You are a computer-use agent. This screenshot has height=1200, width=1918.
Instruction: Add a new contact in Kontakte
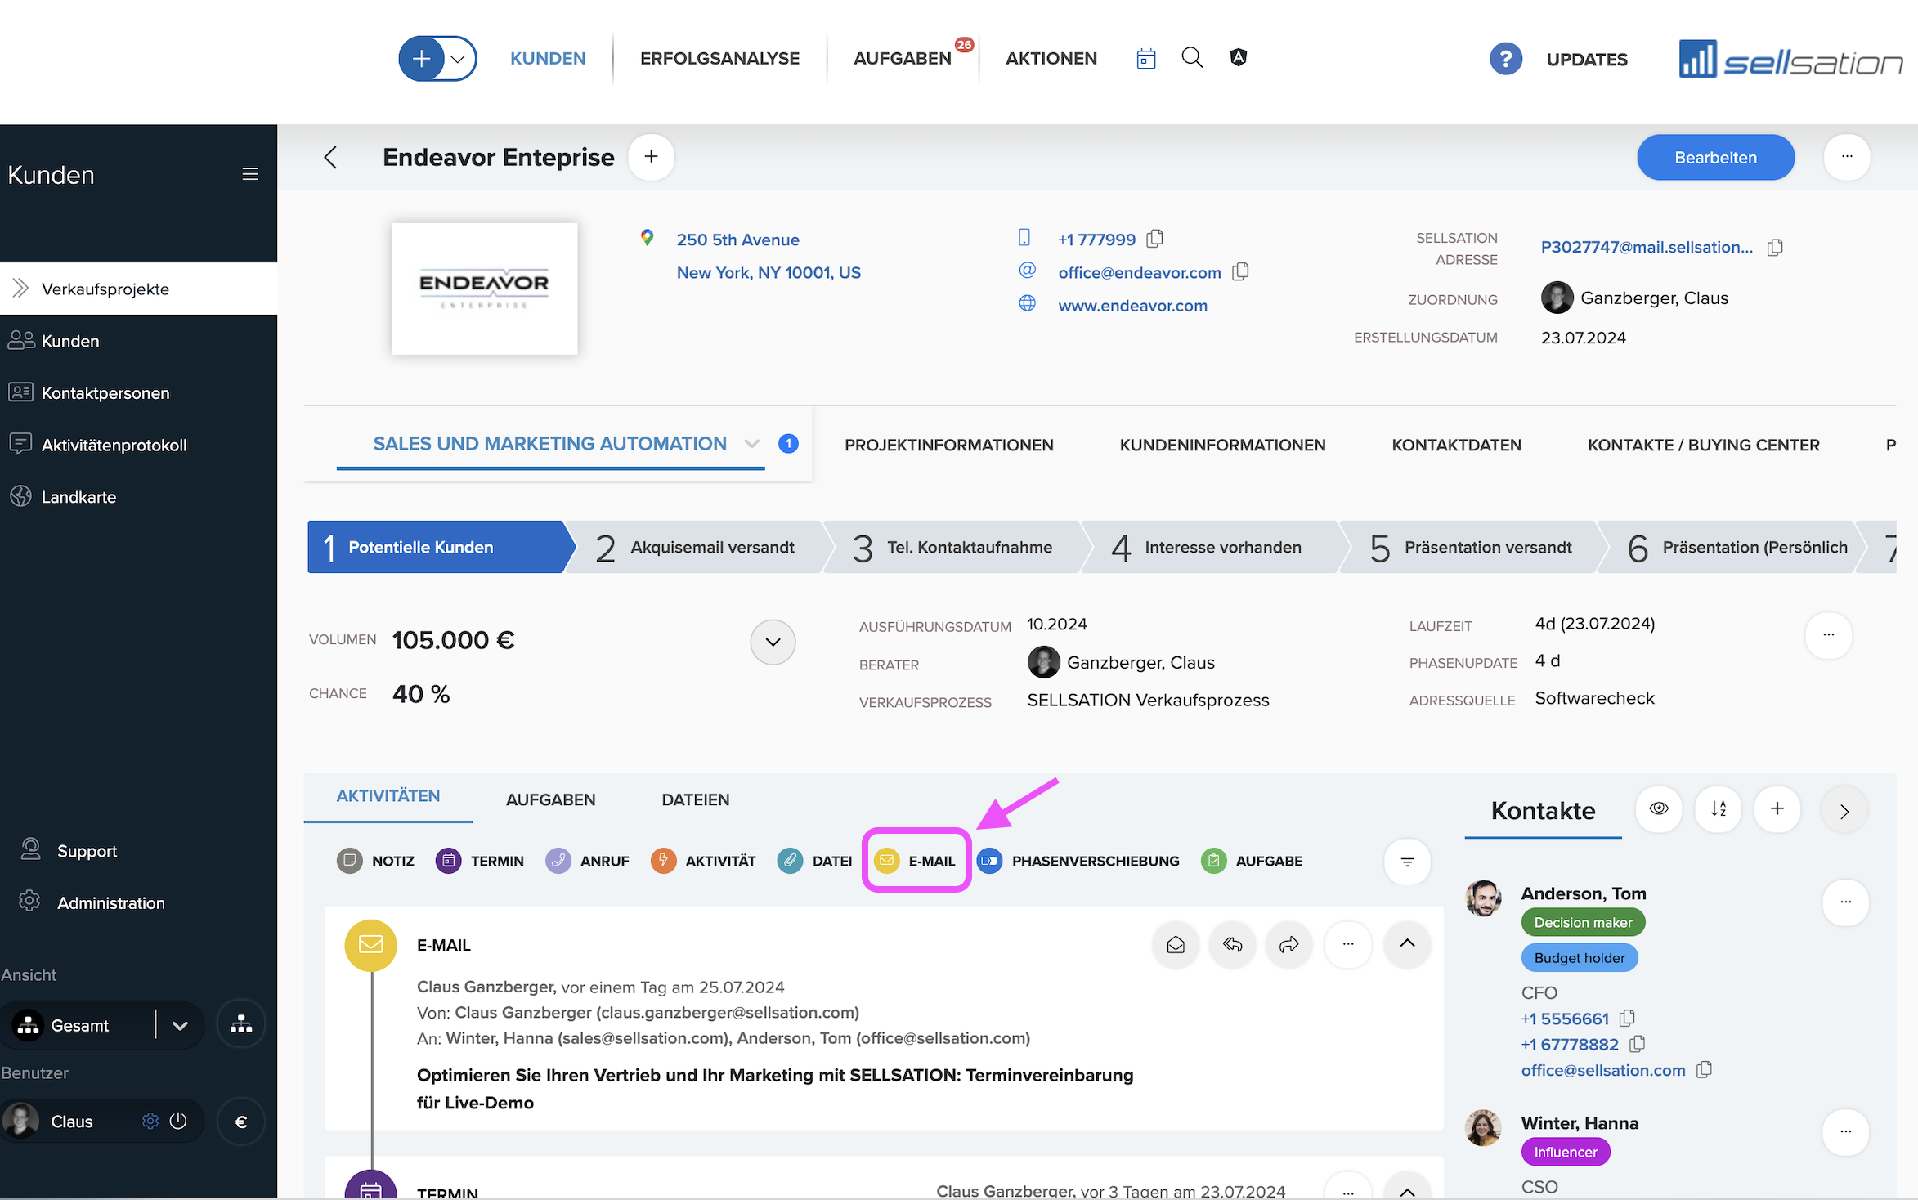click(x=1777, y=809)
